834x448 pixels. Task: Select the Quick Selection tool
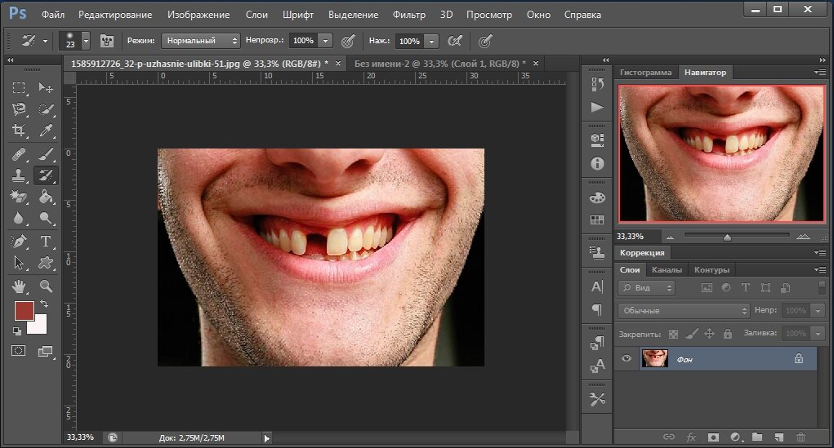click(x=46, y=109)
